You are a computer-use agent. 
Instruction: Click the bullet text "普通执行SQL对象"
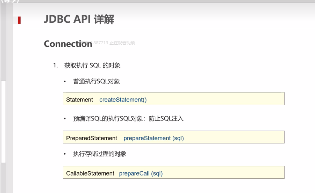tap(96, 81)
